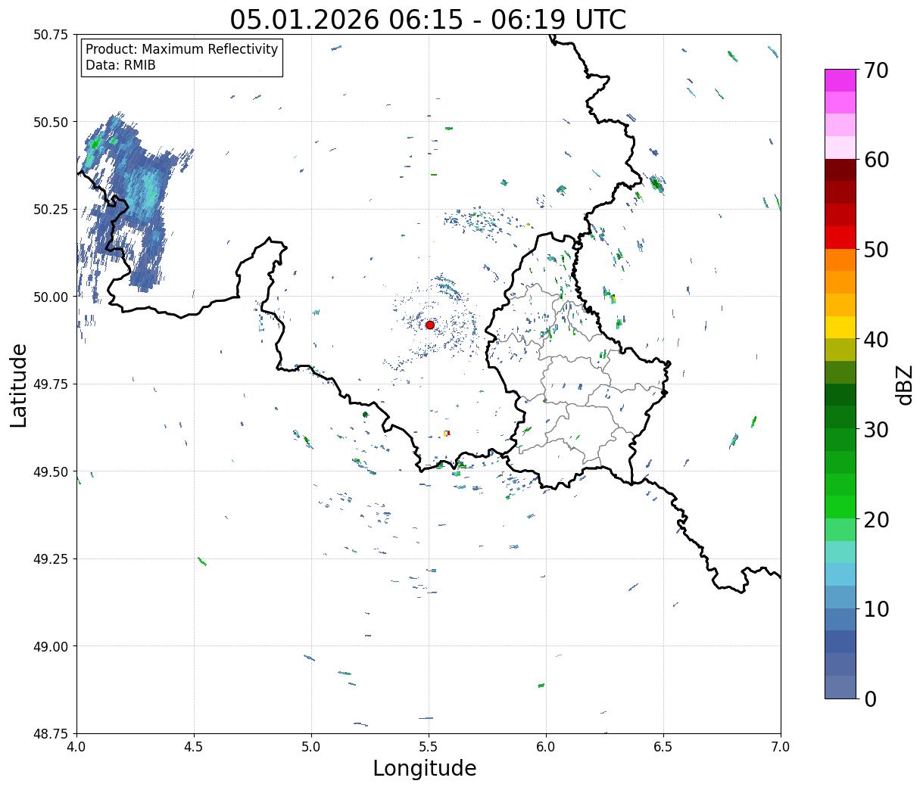Click the magenta top colorbar segment
This screenshot has width=923, height=787.
click(x=840, y=80)
